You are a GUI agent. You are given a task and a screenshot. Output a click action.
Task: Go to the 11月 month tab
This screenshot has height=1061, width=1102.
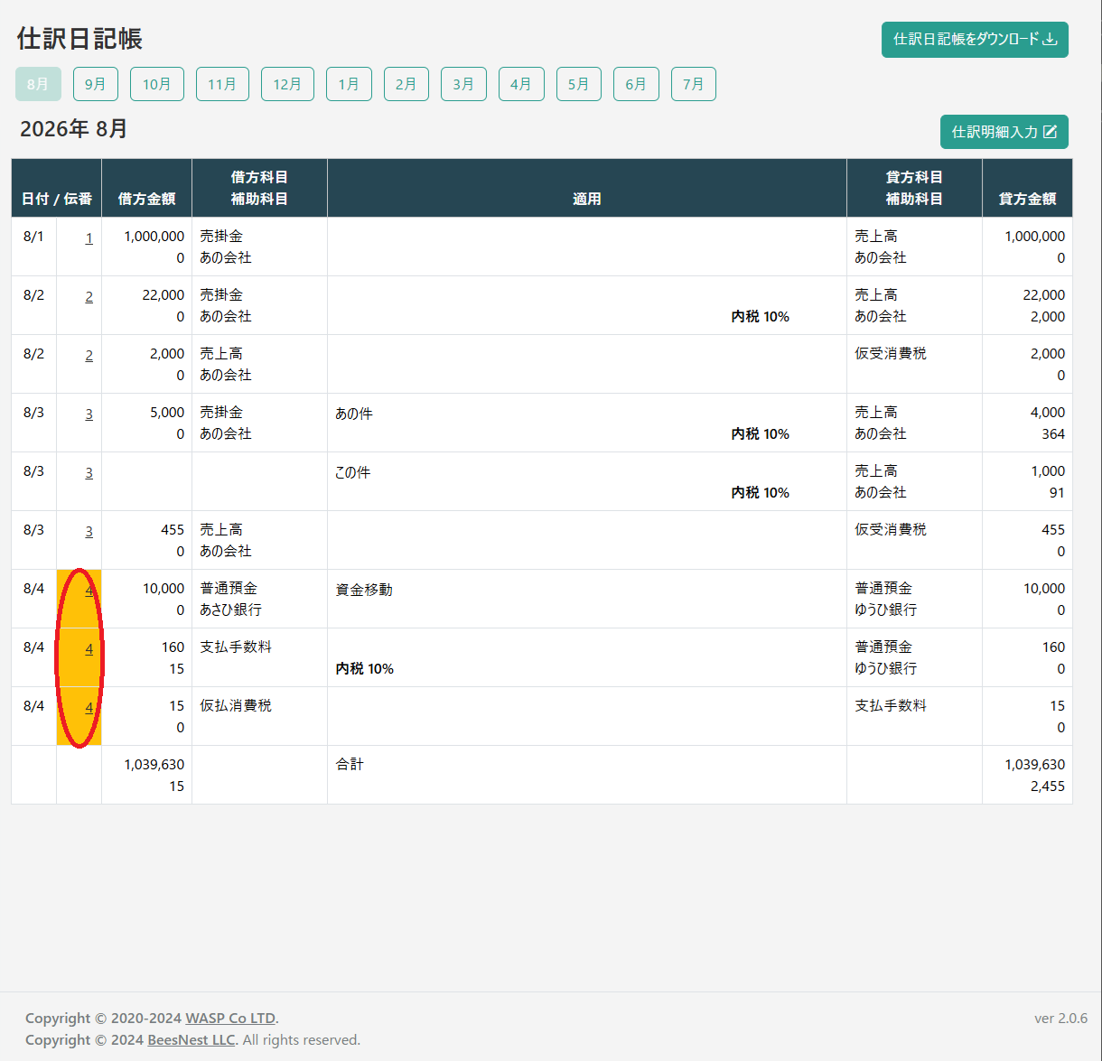point(222,84)
